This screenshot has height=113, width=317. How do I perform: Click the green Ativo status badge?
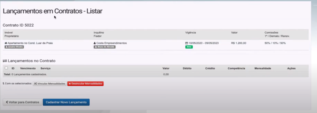[x=189, y=47]
